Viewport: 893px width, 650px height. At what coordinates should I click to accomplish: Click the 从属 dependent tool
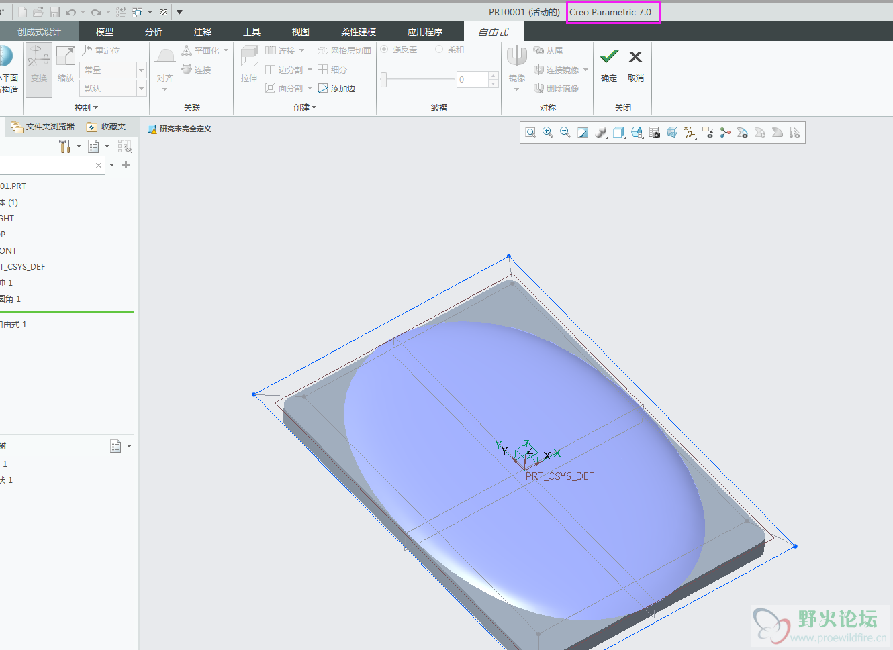click(548, 50)
